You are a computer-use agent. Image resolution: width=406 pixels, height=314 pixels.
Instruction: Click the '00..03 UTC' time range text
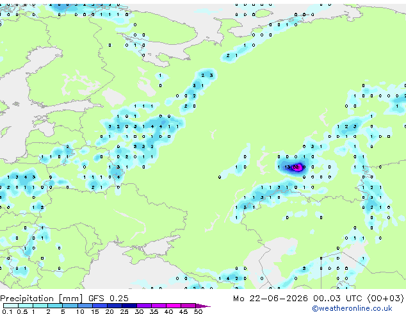[x=337, y=299]
